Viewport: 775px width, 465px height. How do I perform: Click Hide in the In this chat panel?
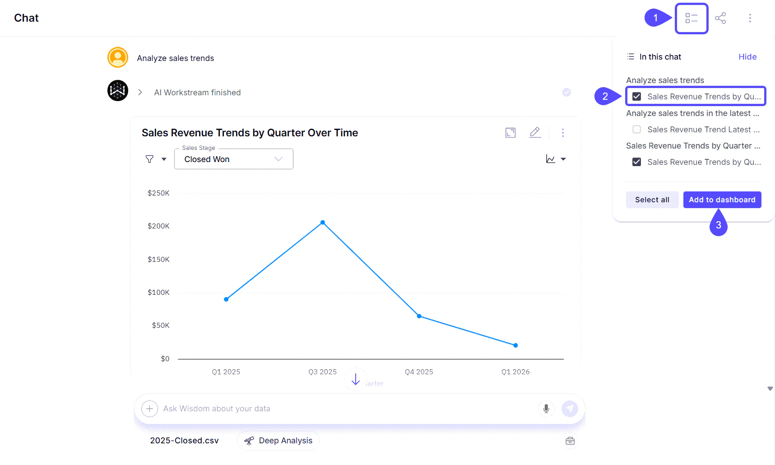(747, 56)
